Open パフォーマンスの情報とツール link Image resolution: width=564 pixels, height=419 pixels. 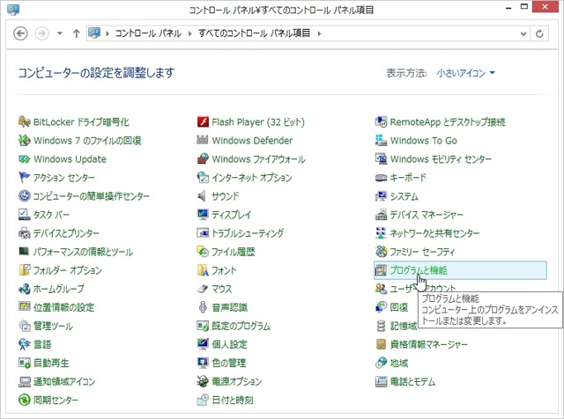(x=83, y=252)
